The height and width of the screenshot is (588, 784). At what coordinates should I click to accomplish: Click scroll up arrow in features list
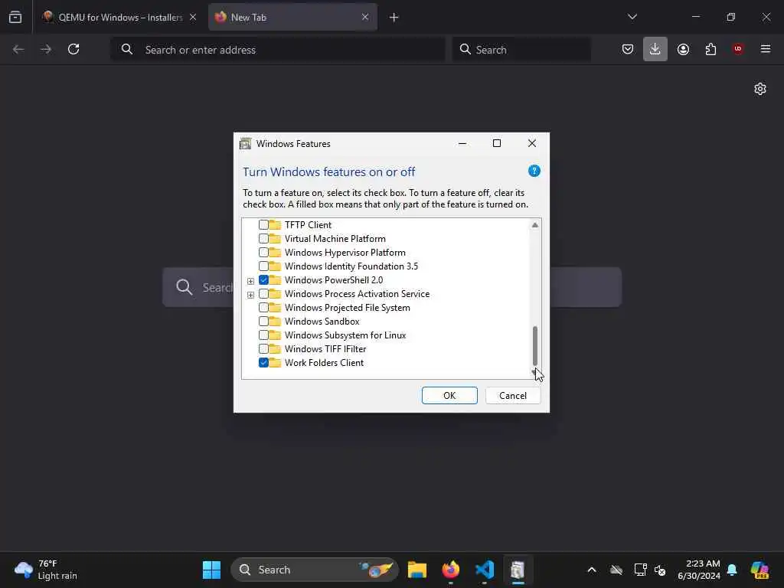click(x=535, y=225)
